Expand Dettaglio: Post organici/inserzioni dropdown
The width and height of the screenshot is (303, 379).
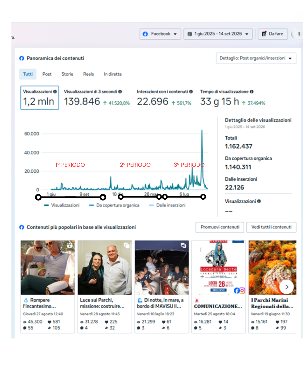point(256,58)
